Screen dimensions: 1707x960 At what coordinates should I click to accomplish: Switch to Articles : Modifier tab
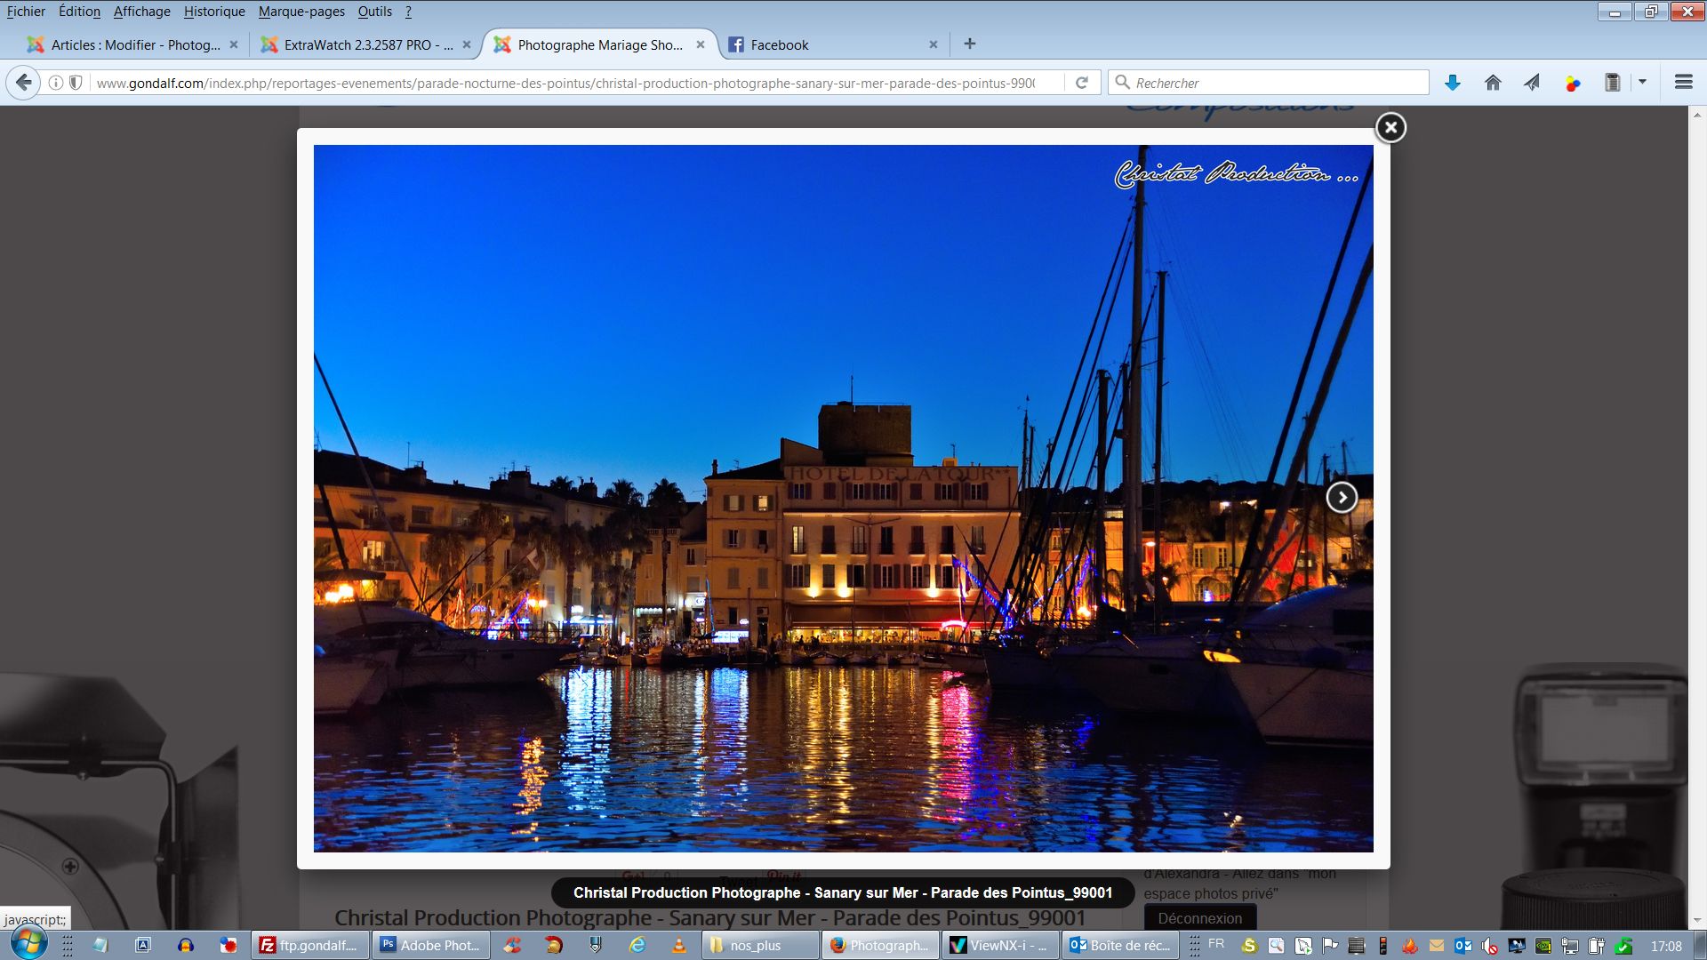click(133, 44)
